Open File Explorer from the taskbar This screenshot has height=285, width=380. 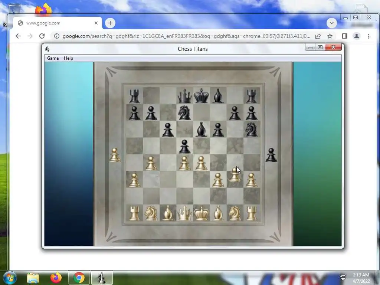[x=33, y=278]
